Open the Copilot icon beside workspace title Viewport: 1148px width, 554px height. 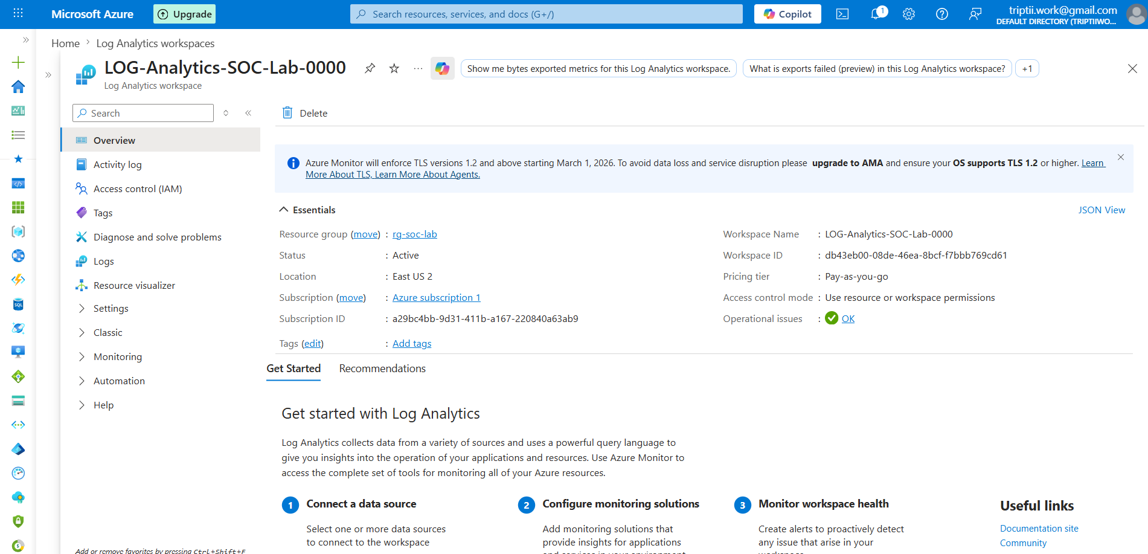pos(443,68)
